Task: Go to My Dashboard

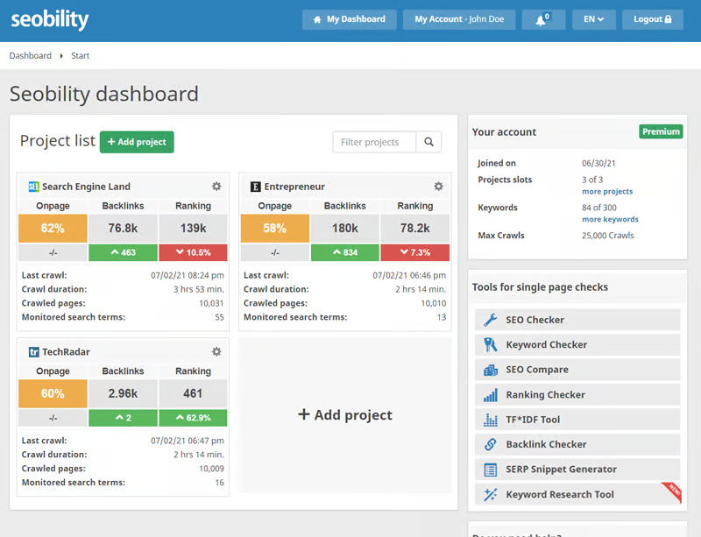Action: pyautogui.click(x=349, y=18)
